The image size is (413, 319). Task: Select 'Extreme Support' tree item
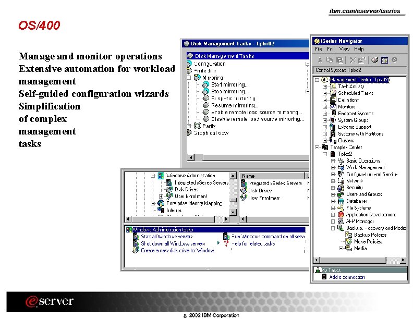pos(355,127)
